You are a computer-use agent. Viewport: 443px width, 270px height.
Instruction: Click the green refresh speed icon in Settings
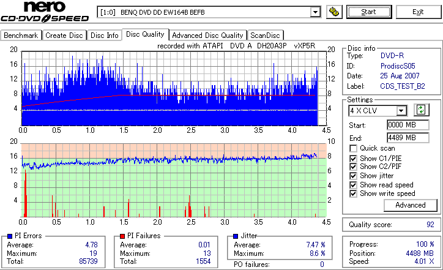[x=421, y=110]
